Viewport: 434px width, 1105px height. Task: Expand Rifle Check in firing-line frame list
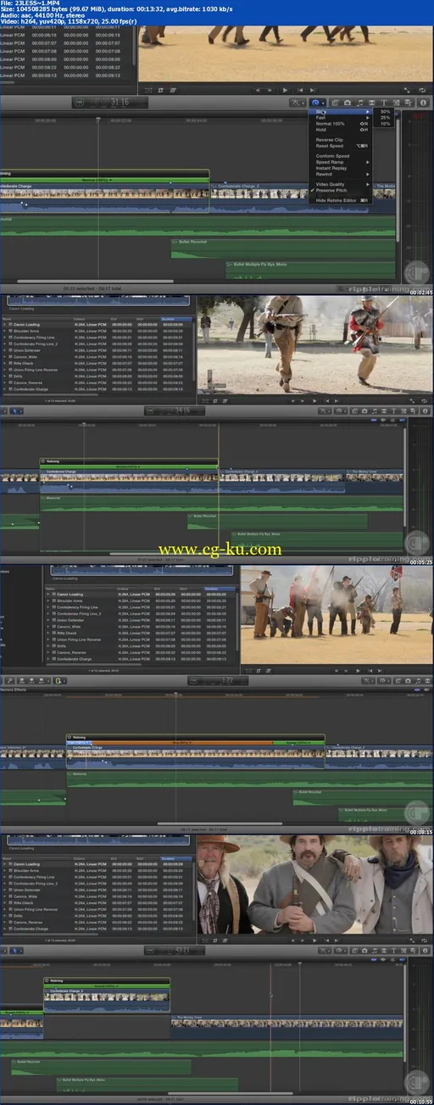[x=48, y=633]
